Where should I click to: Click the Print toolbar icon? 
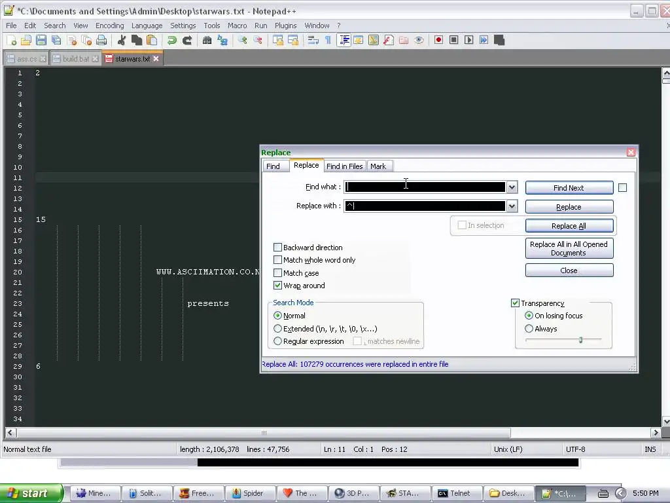tap(101, 40)
